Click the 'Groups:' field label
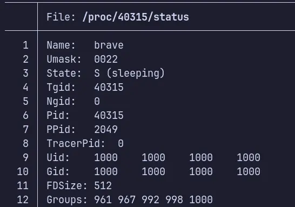295x207 pixels. click(67, 200)
